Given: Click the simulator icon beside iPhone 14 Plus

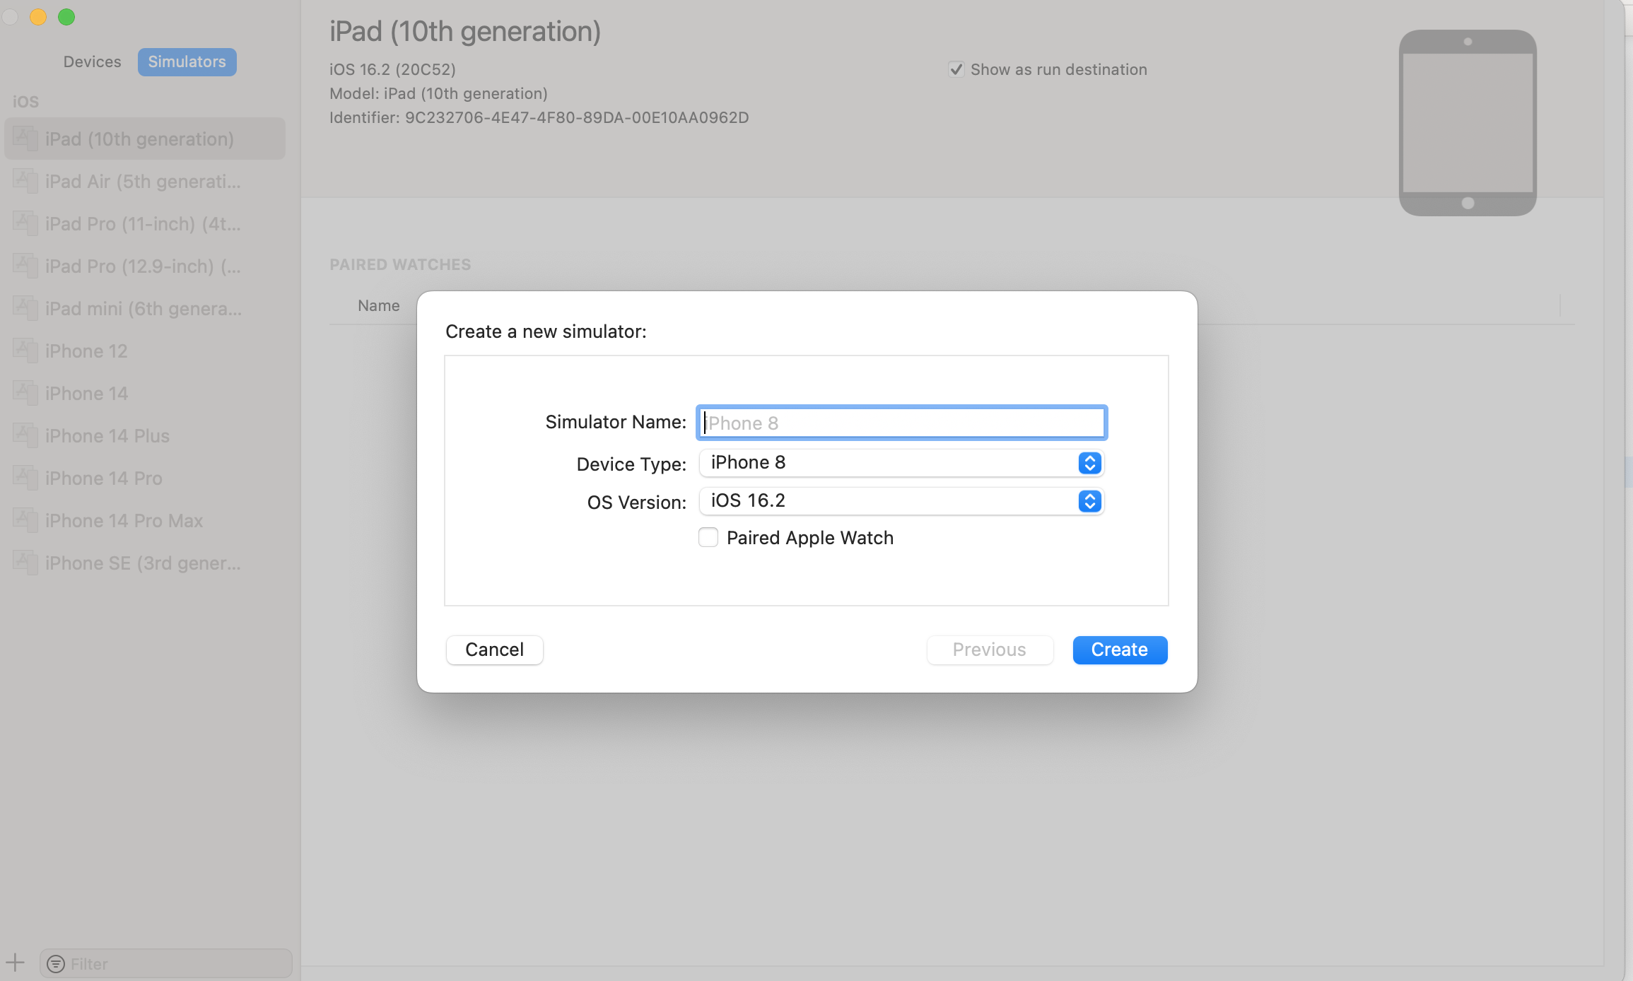Looking at the screenshot, I should pyautogui.click(x=25, y=435).
